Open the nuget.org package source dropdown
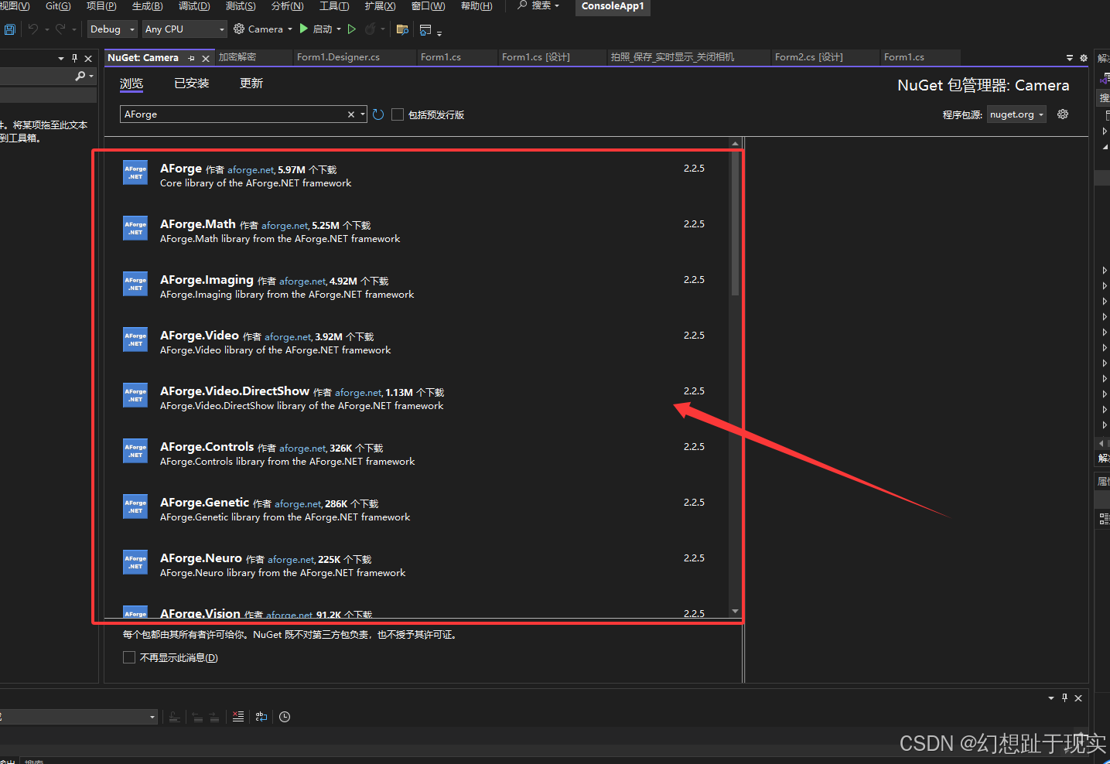Screen dimensions: 1110x764 pyautogui.click(x=1016, y=114)
